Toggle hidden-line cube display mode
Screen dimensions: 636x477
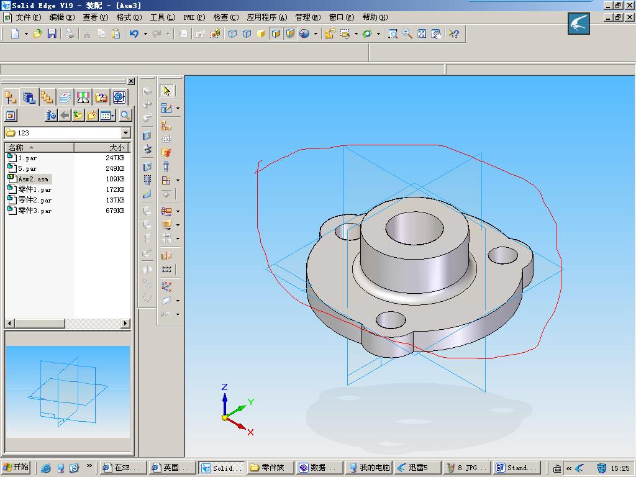coord(247,34)
